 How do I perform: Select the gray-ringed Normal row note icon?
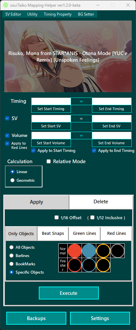click(x=117, y=251)
